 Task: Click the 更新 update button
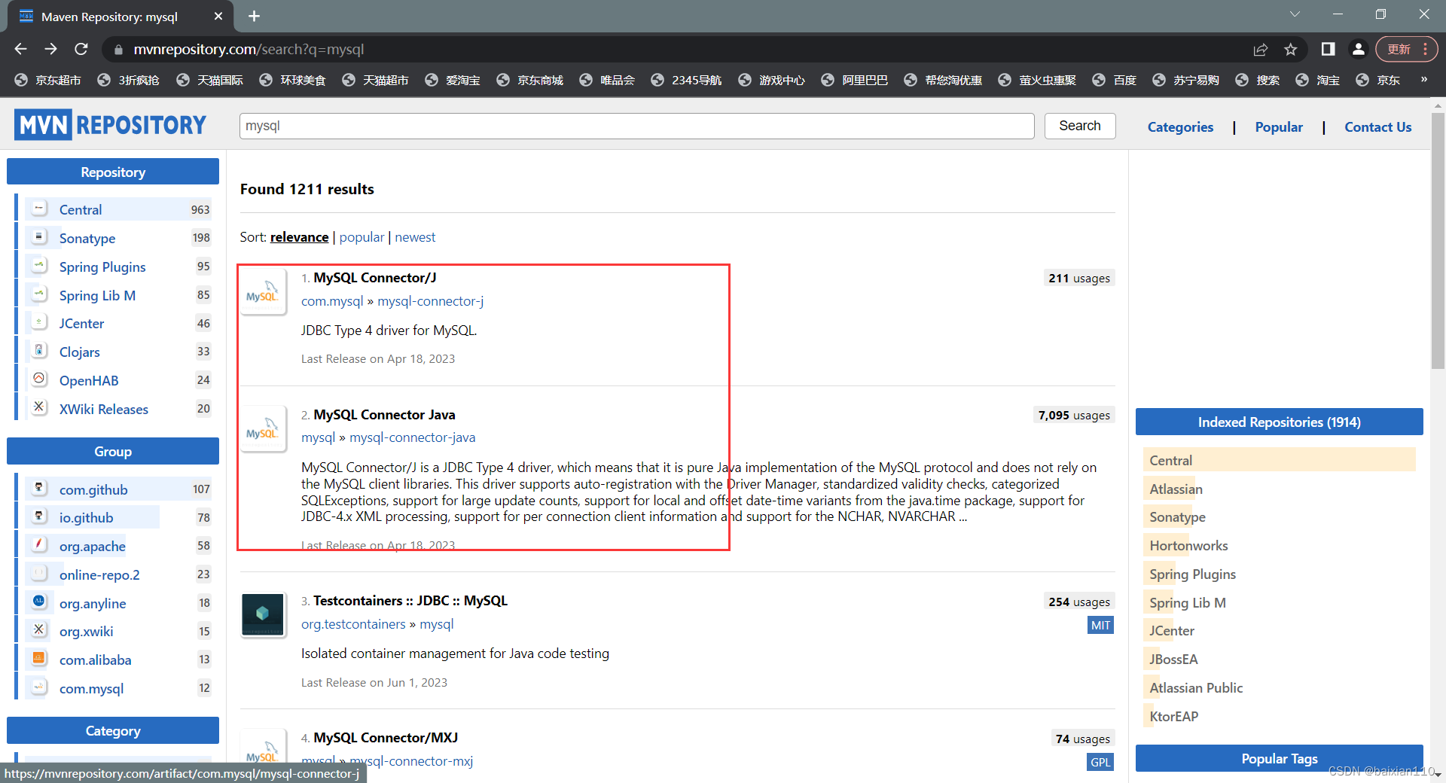1406,49
